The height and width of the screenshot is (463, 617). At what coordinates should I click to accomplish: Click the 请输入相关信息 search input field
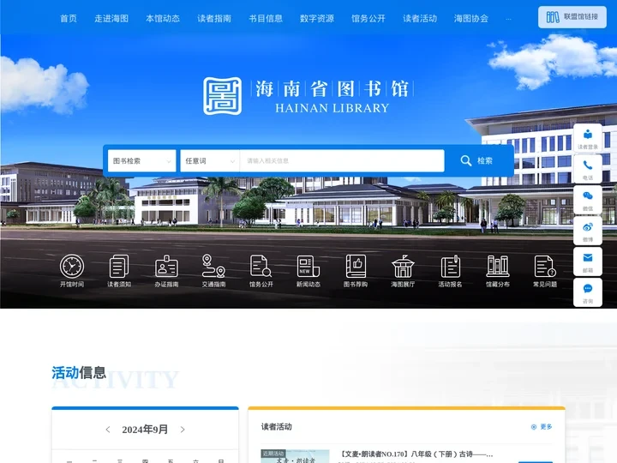pyautogui.click(x=342, y=160)
